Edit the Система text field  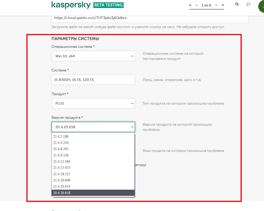click(x=93, y=80)
